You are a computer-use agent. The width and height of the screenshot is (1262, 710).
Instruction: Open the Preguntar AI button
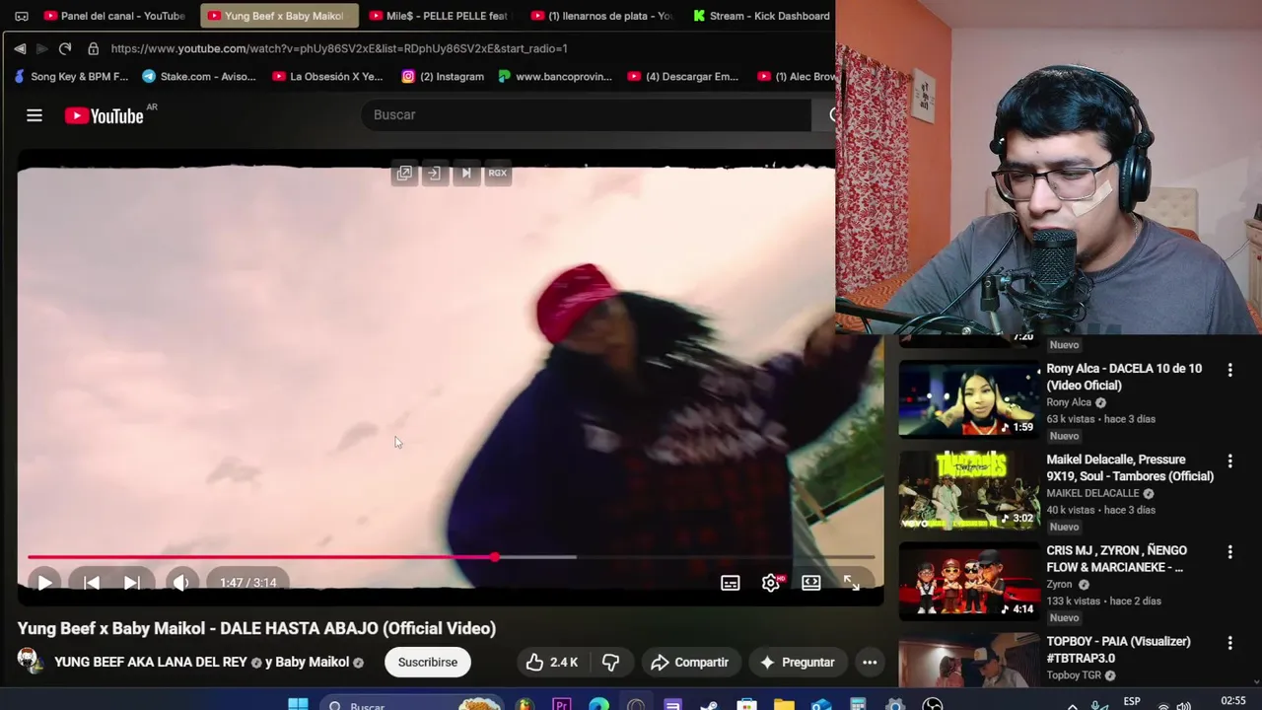[798, 662]
